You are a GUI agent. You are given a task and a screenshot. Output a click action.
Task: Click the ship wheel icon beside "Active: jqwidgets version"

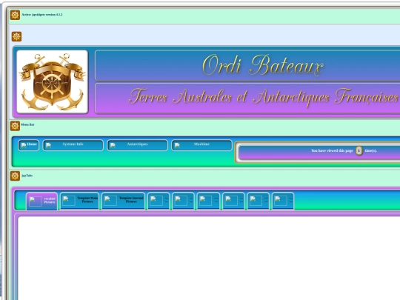coord(15,15)
